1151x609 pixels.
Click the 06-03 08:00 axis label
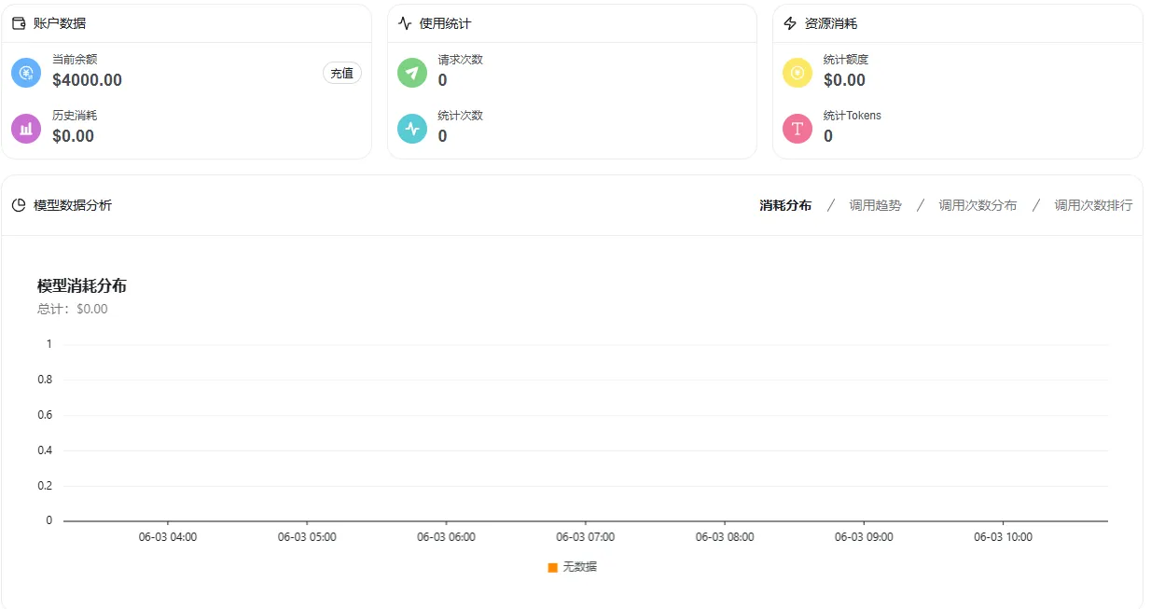(725, 537)
